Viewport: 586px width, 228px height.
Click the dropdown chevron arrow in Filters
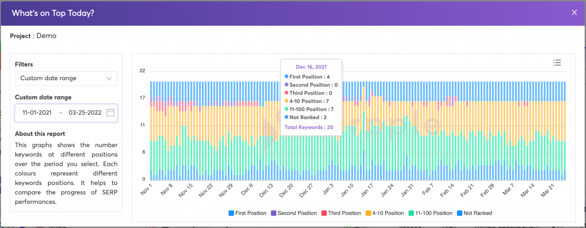109,78
